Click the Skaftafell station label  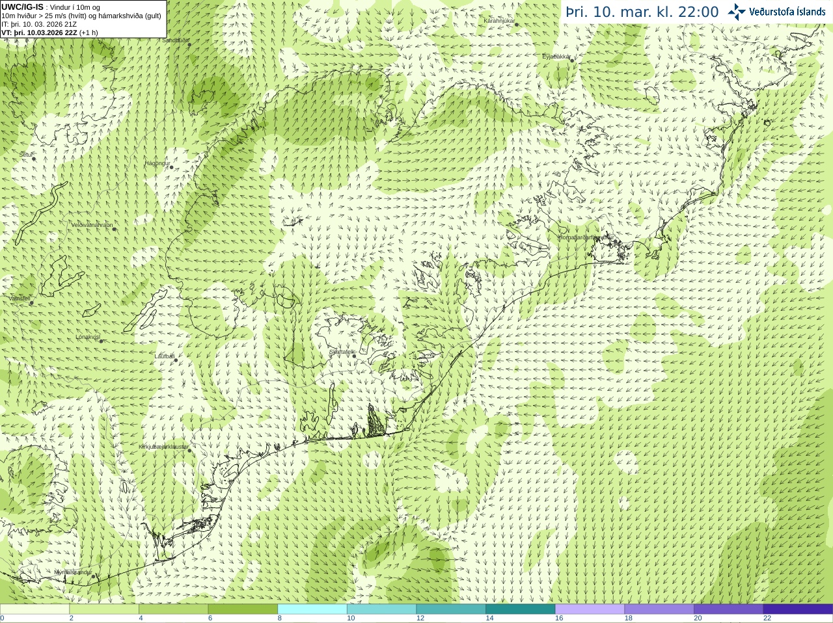coord(341,352)
